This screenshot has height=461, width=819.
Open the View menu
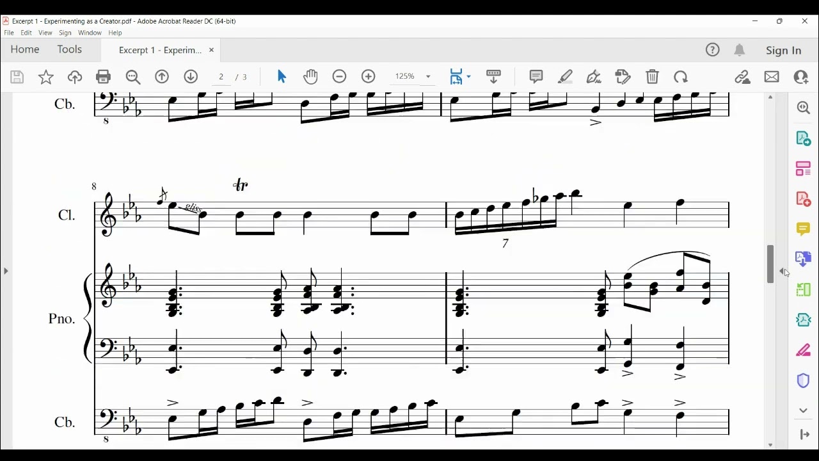coord(45,33)
